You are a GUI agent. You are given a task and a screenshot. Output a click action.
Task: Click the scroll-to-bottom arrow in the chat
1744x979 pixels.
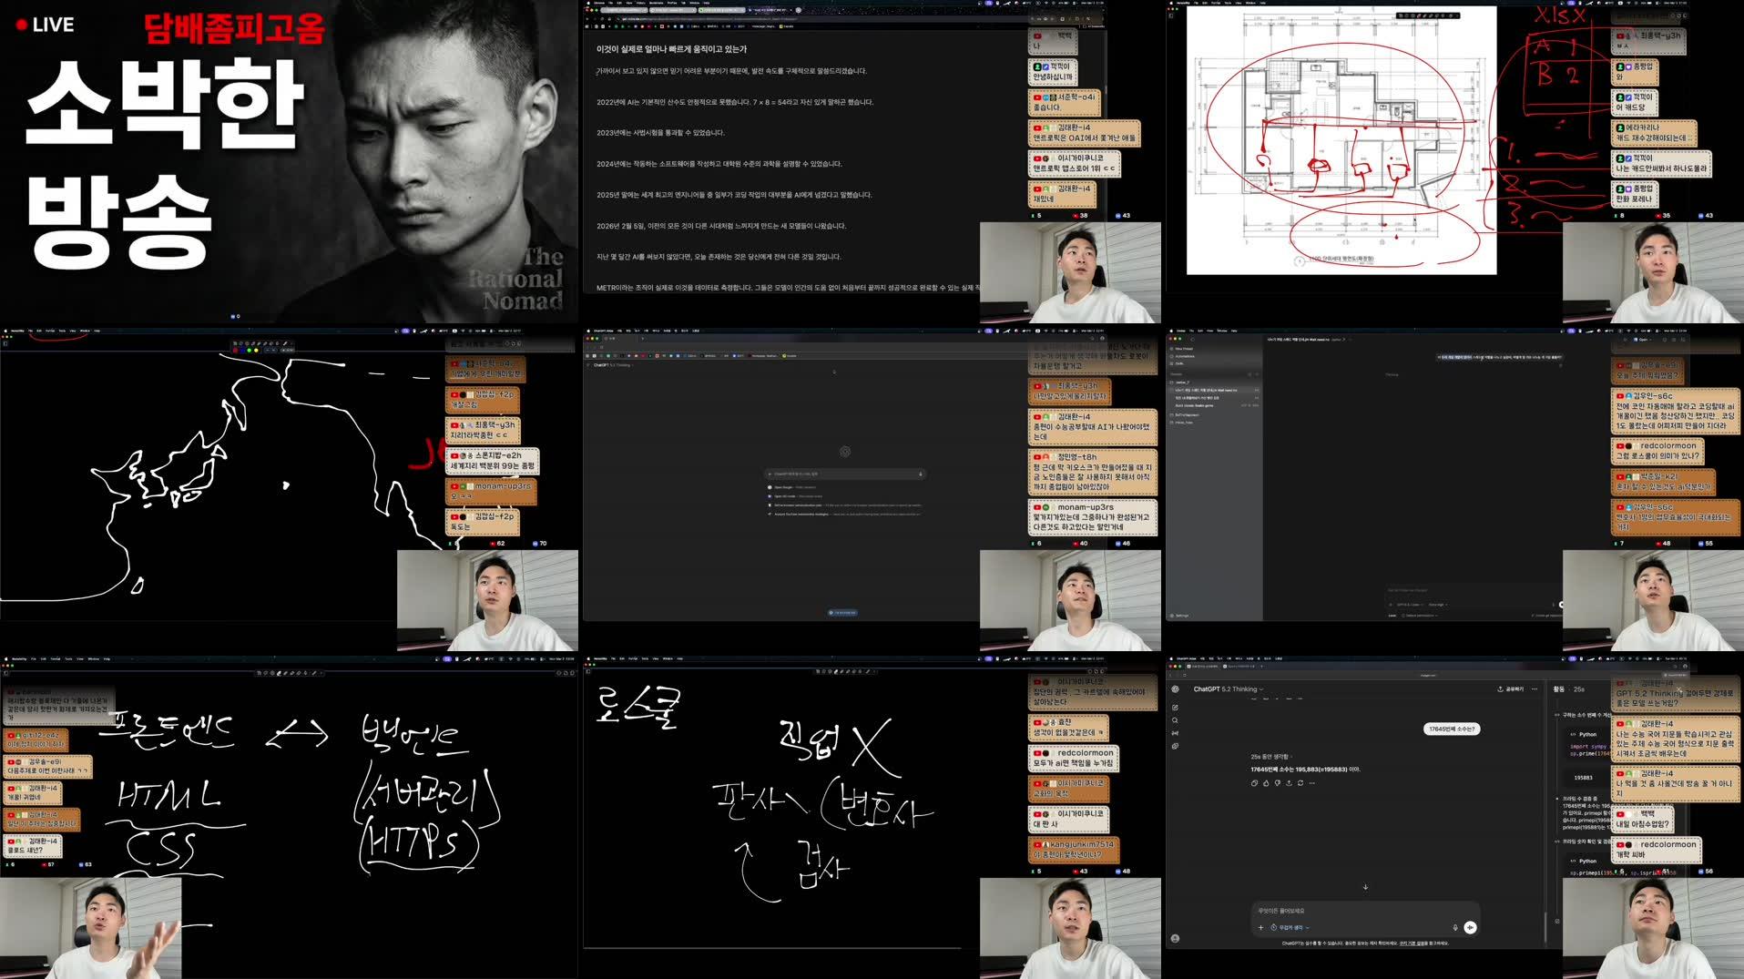click(1365, 887)
